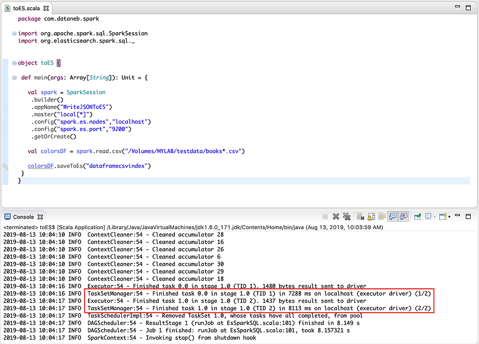Open the Open Console dropdown arrow
479x344 pixels.
(x=449, y=217)
